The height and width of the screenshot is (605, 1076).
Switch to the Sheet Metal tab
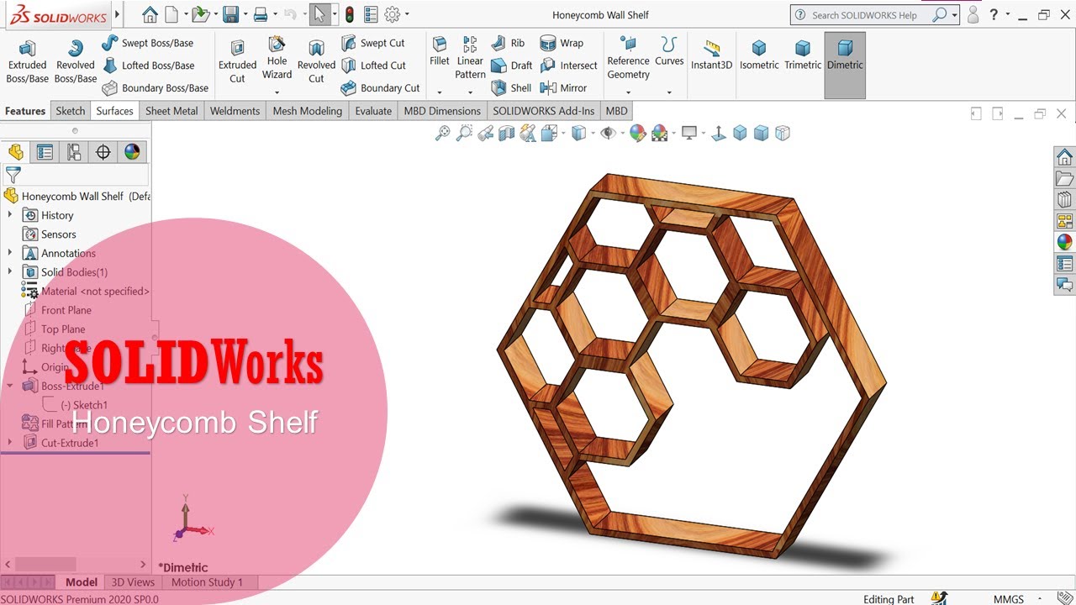point(171,111)
